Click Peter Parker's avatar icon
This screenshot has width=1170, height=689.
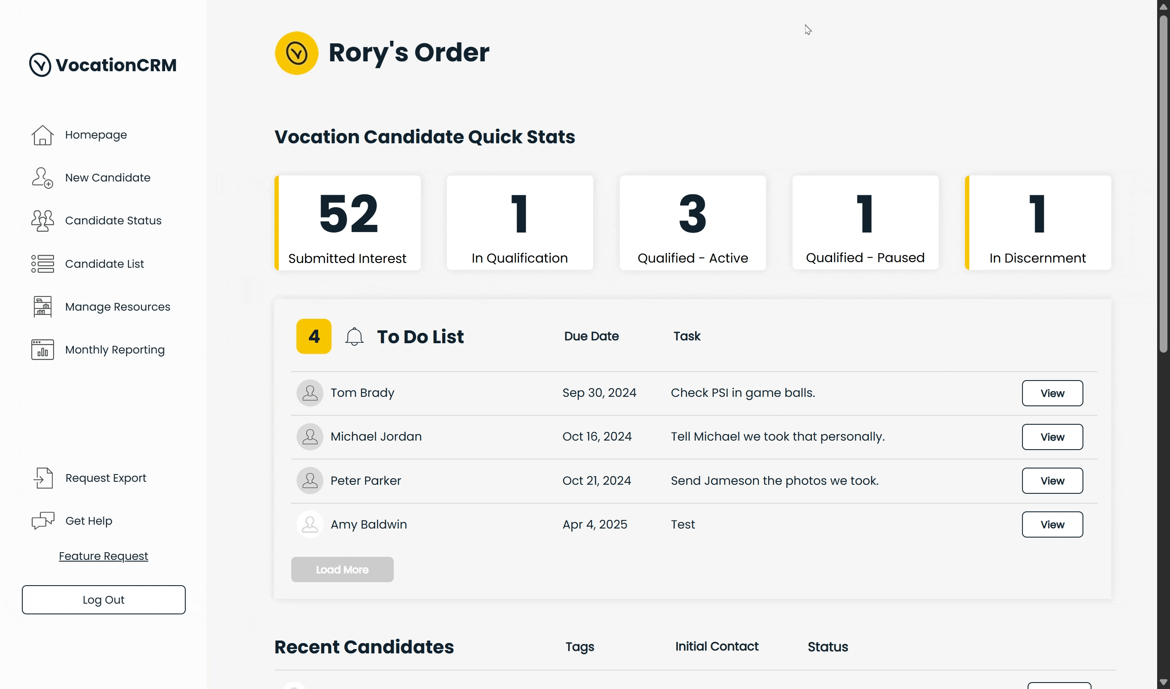(x=310, y=480)
